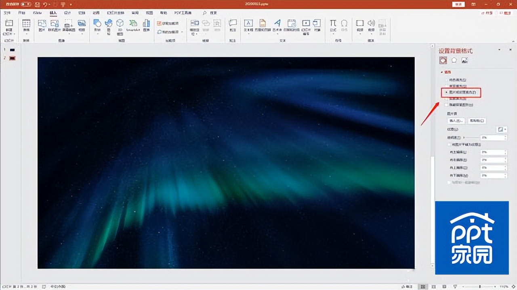This screenshot has width=517, height=290.
Task: Open the Shapes gallery icon
Action: pos(97,23)
